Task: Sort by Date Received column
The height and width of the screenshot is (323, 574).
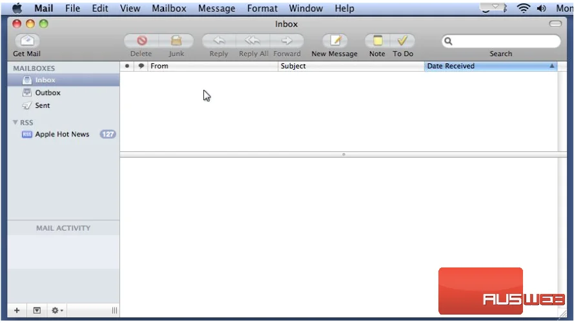Action: (x=491, y=66)
